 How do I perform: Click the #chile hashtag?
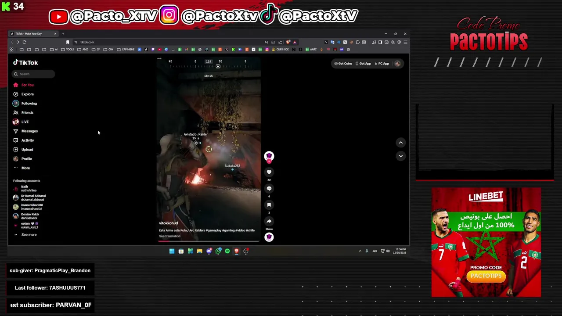pos(250,230)
